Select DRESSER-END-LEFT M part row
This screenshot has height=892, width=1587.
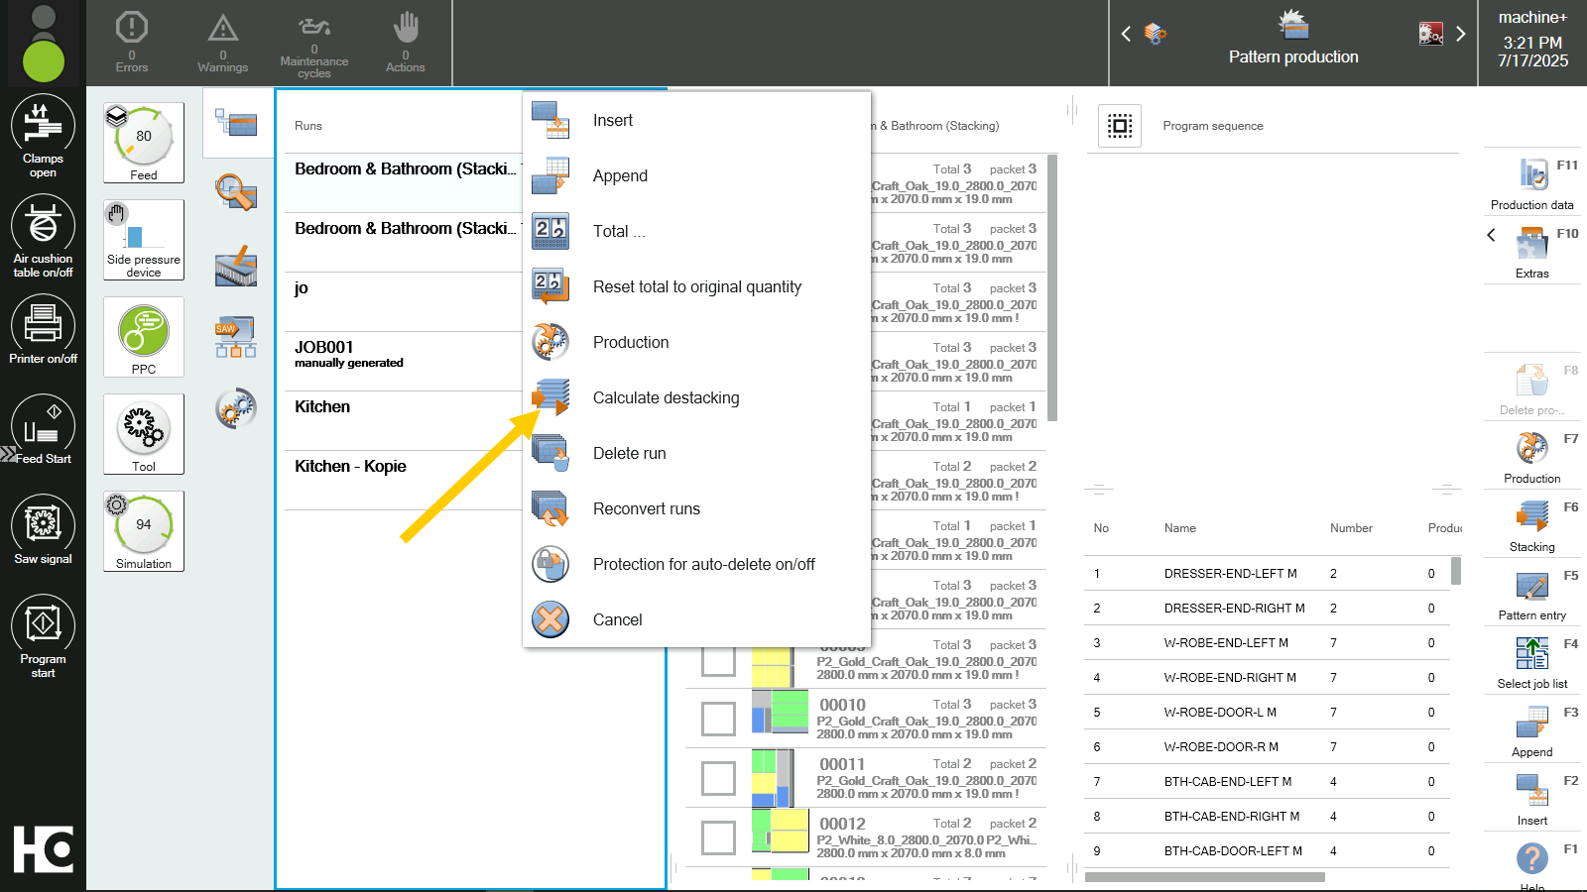click(x=1268, y=573)
